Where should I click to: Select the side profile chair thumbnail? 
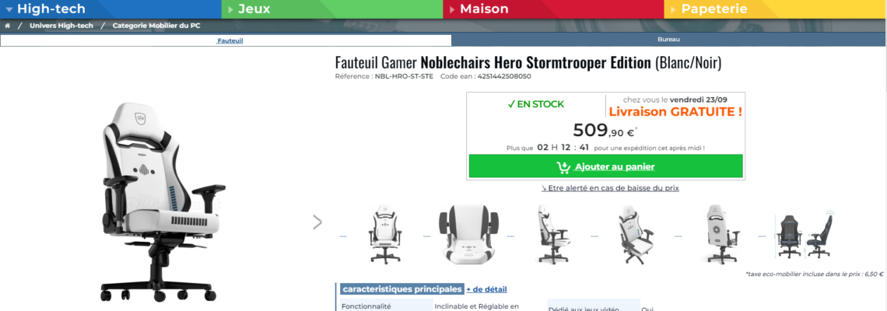[551, 232]
